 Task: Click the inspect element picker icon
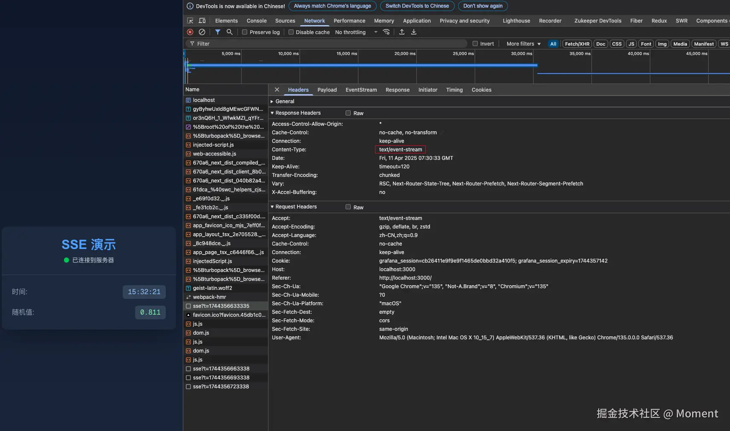pos(190,20)
